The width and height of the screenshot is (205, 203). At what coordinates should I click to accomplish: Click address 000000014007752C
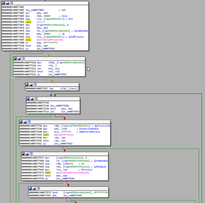[x=37, y=89]
